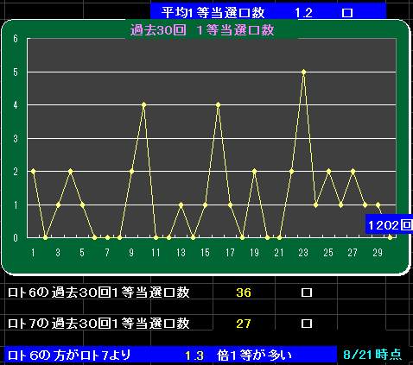Select the data point above x-axis 23 label

(303, 72)
